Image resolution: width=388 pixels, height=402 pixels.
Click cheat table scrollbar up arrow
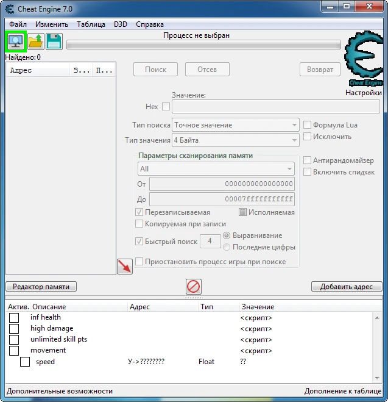pos(377,318)
